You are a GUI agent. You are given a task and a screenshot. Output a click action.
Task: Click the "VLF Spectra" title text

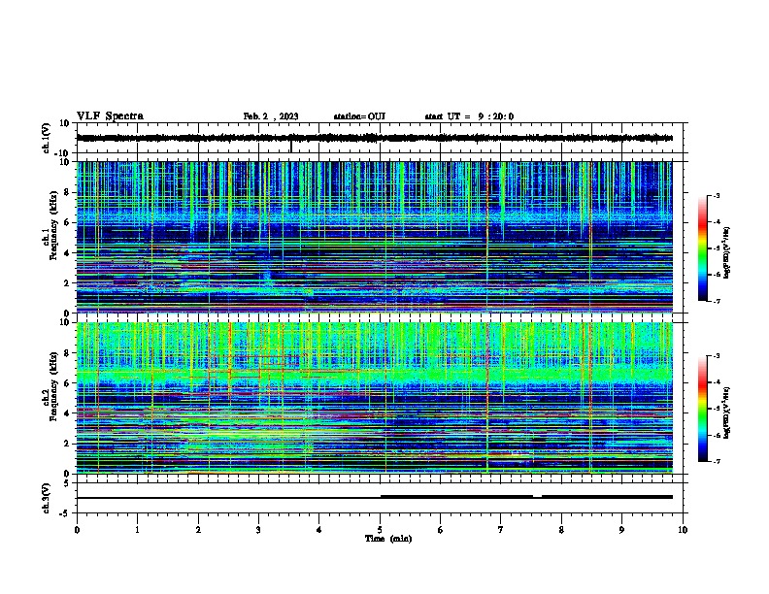(x=110, y=116)
